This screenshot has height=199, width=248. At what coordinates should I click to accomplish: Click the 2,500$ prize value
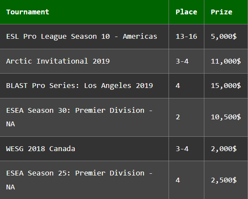(224, 180)
